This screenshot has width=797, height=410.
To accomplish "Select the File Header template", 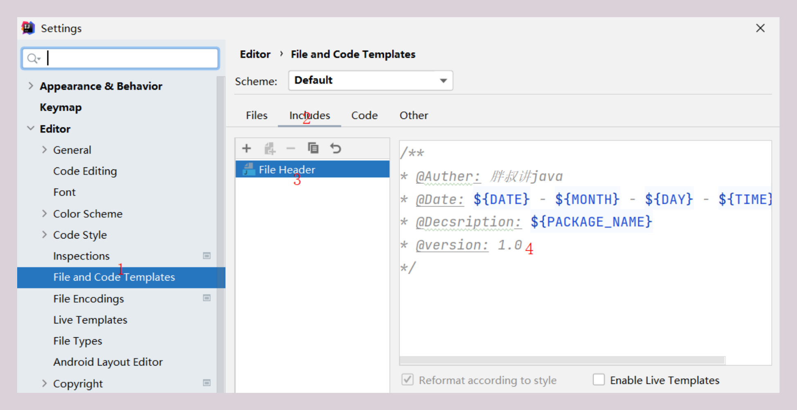I will click(x=286, y=169).
